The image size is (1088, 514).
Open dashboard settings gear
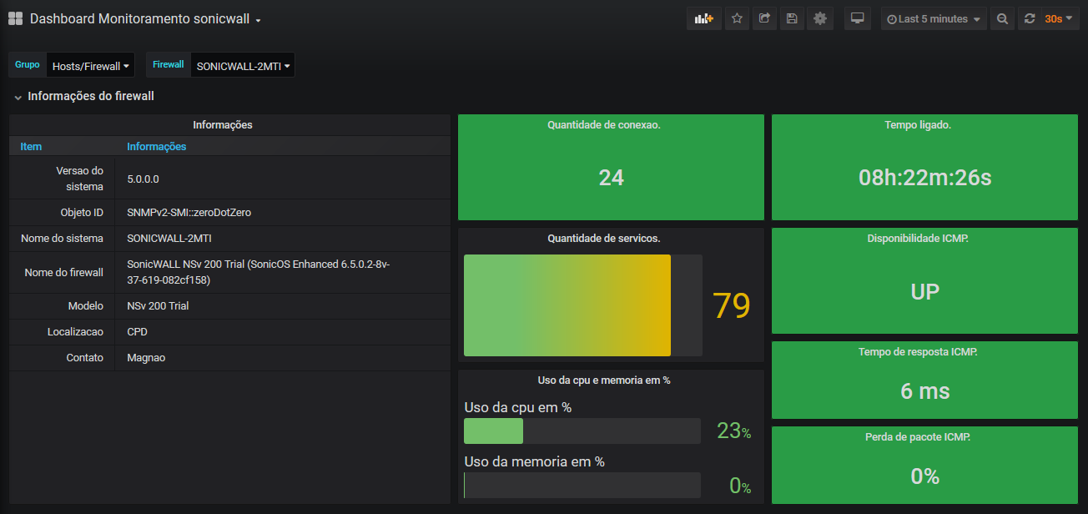pos(820,18)
